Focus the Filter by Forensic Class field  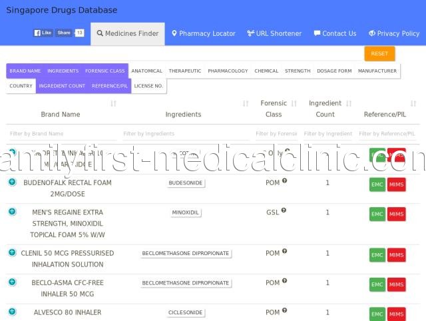276,134
